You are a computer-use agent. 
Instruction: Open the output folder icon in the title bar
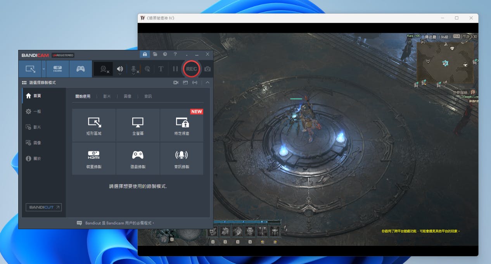tap(155, 55)
